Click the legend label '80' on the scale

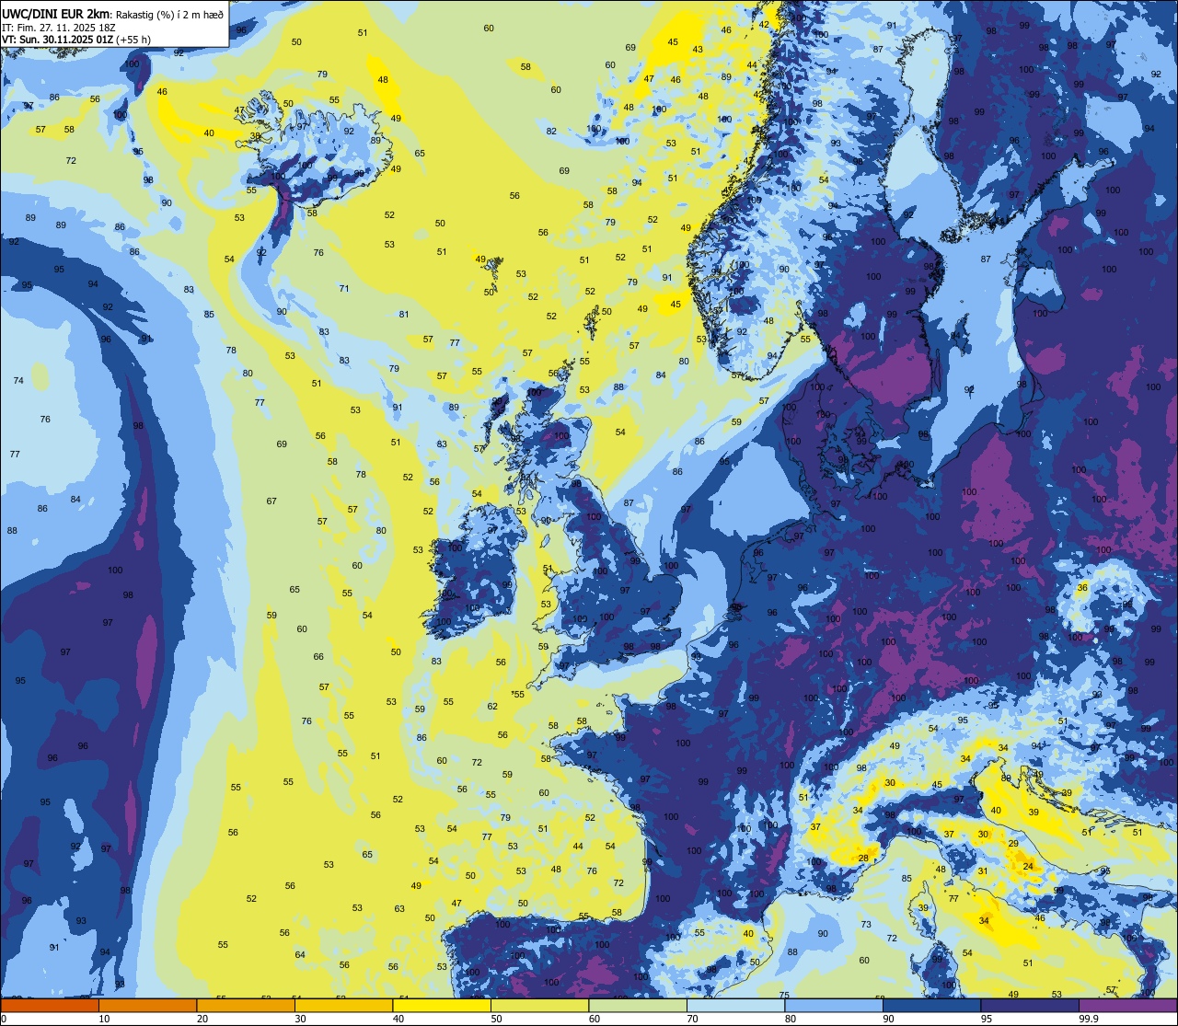pyautogui.click(x=791, y=1019)
